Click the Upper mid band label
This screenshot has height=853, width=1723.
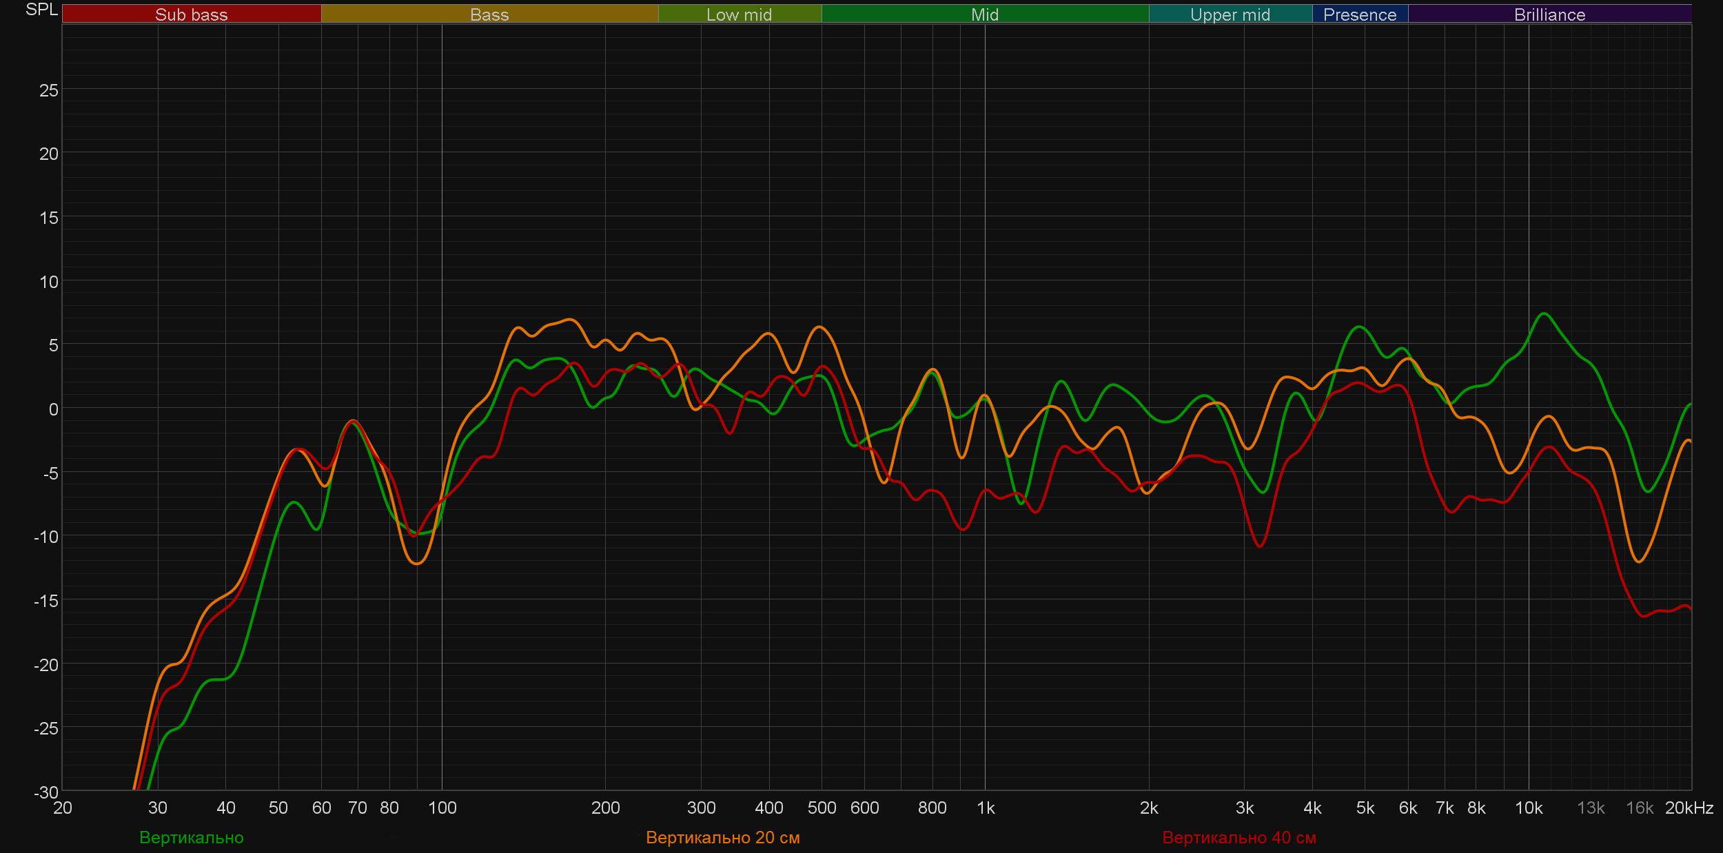coord(1230,14)
